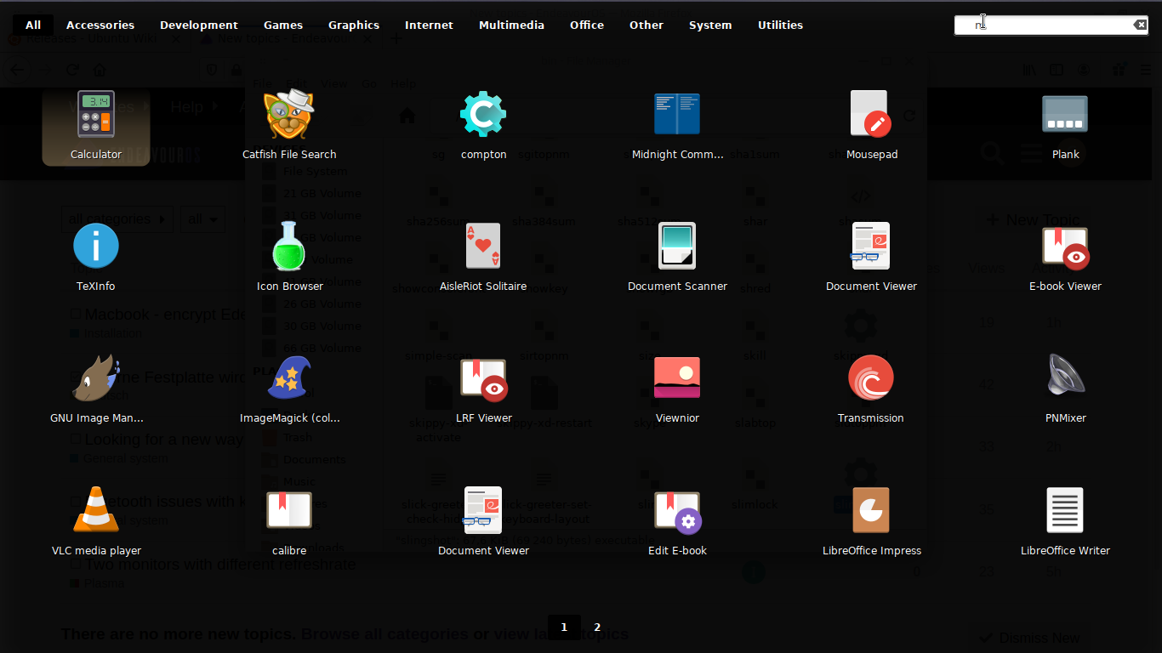
Task: Switch to the Graphics category
Action: (x=354, y=25)
